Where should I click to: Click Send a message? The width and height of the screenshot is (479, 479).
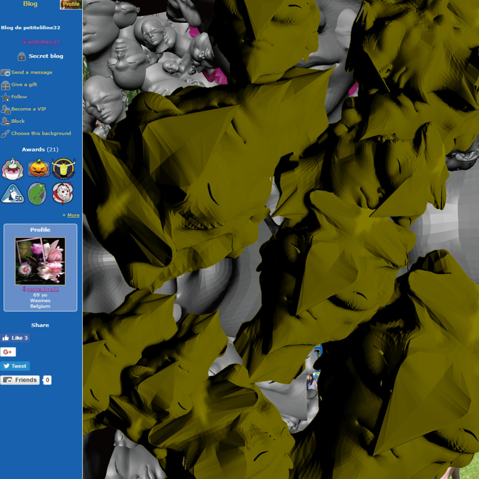(32, 72)
